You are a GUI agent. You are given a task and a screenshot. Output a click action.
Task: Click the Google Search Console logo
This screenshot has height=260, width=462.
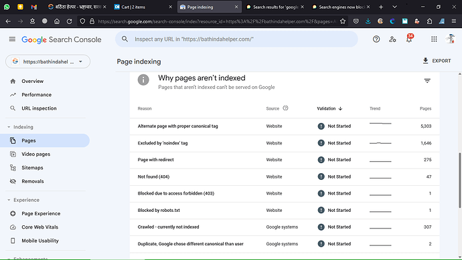(62, 39)
